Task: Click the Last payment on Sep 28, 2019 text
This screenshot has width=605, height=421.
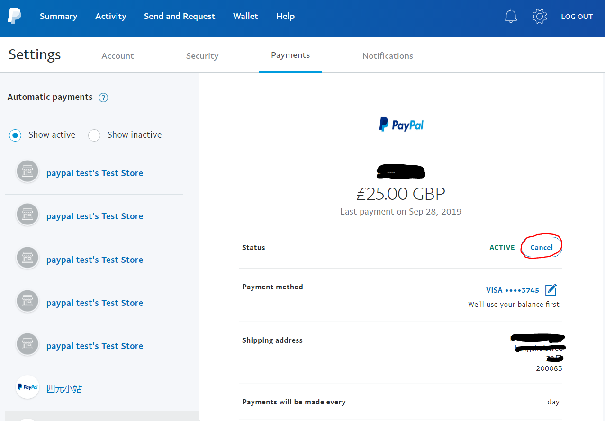Action: (401, 212)
